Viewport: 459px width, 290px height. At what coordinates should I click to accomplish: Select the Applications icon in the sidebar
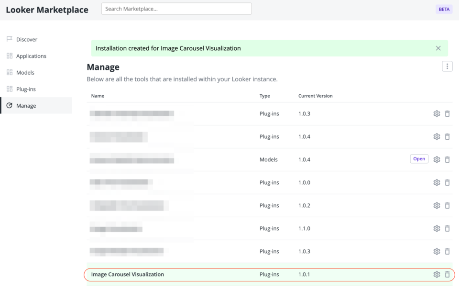(9, 56)
